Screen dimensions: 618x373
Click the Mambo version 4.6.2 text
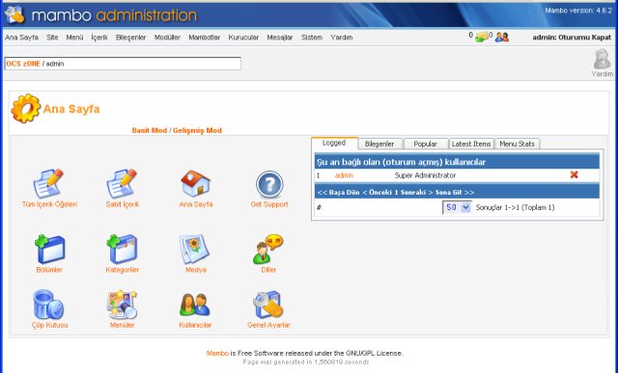point(578,11)
